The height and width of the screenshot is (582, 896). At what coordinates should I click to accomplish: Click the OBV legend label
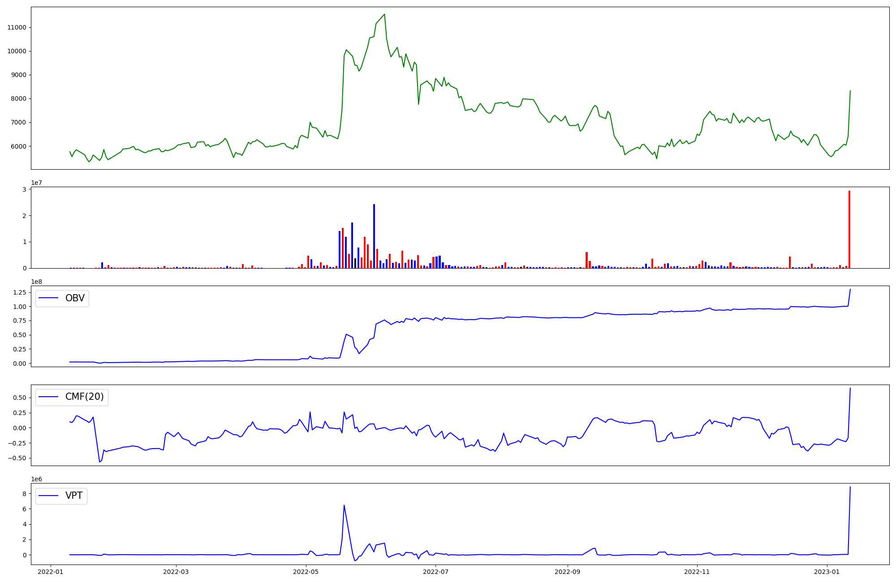click(75, 298)
